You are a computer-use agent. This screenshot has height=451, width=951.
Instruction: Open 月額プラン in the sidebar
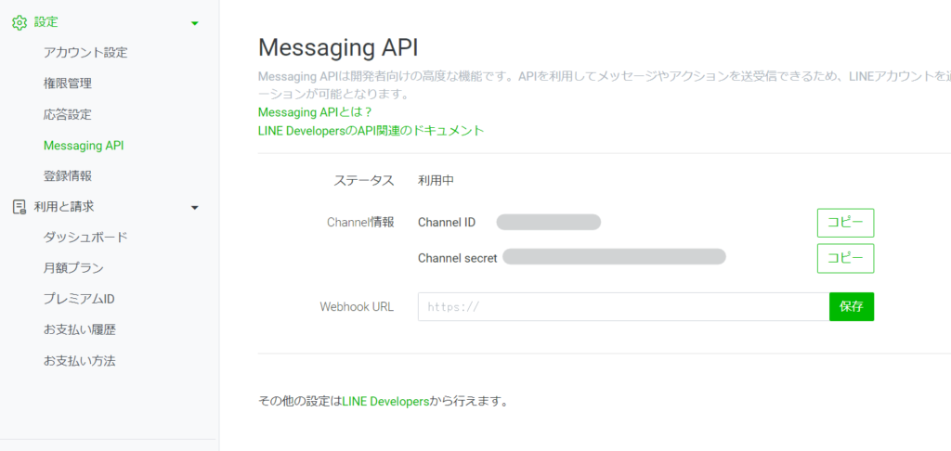(x=73, y=268)
